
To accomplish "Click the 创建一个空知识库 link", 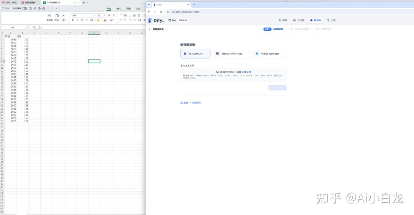I will (191, 103).
